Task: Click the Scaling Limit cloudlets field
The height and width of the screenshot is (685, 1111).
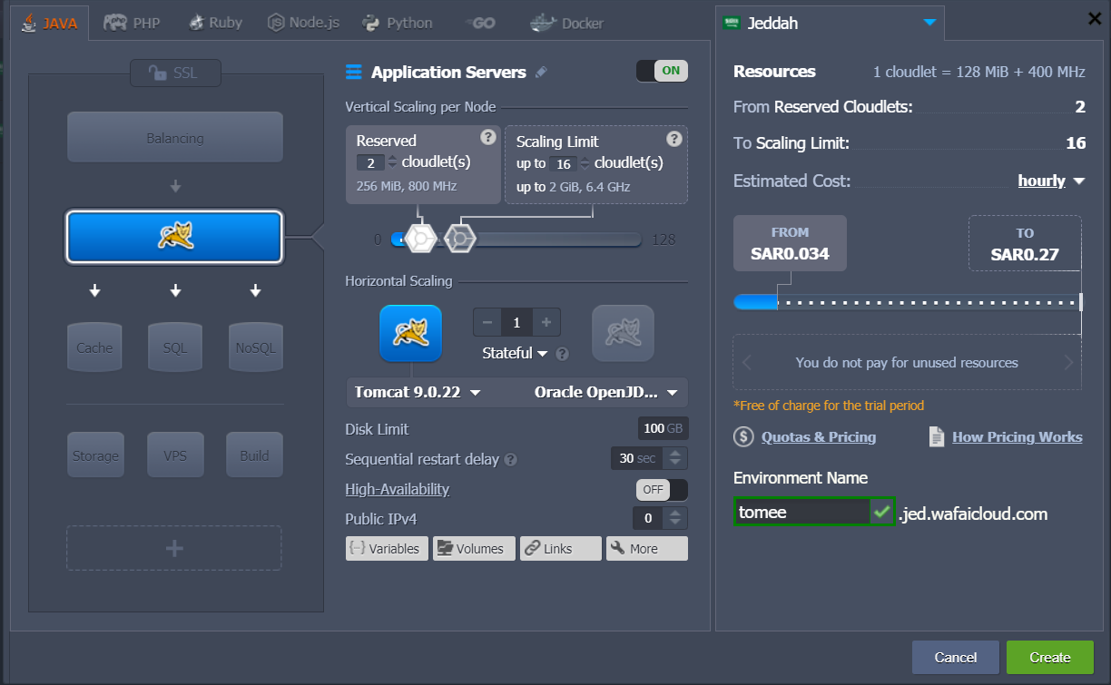Action: click(x=564, y=164)
